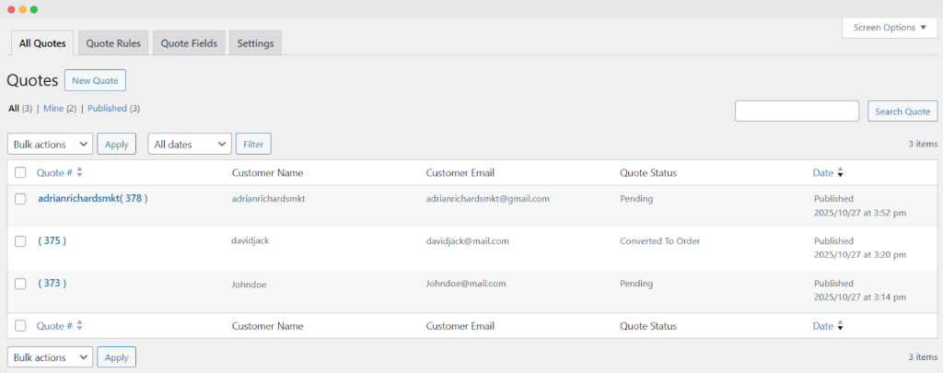
Task: Click the footer Date sort arrow
Action: click(x=840, y=326)
